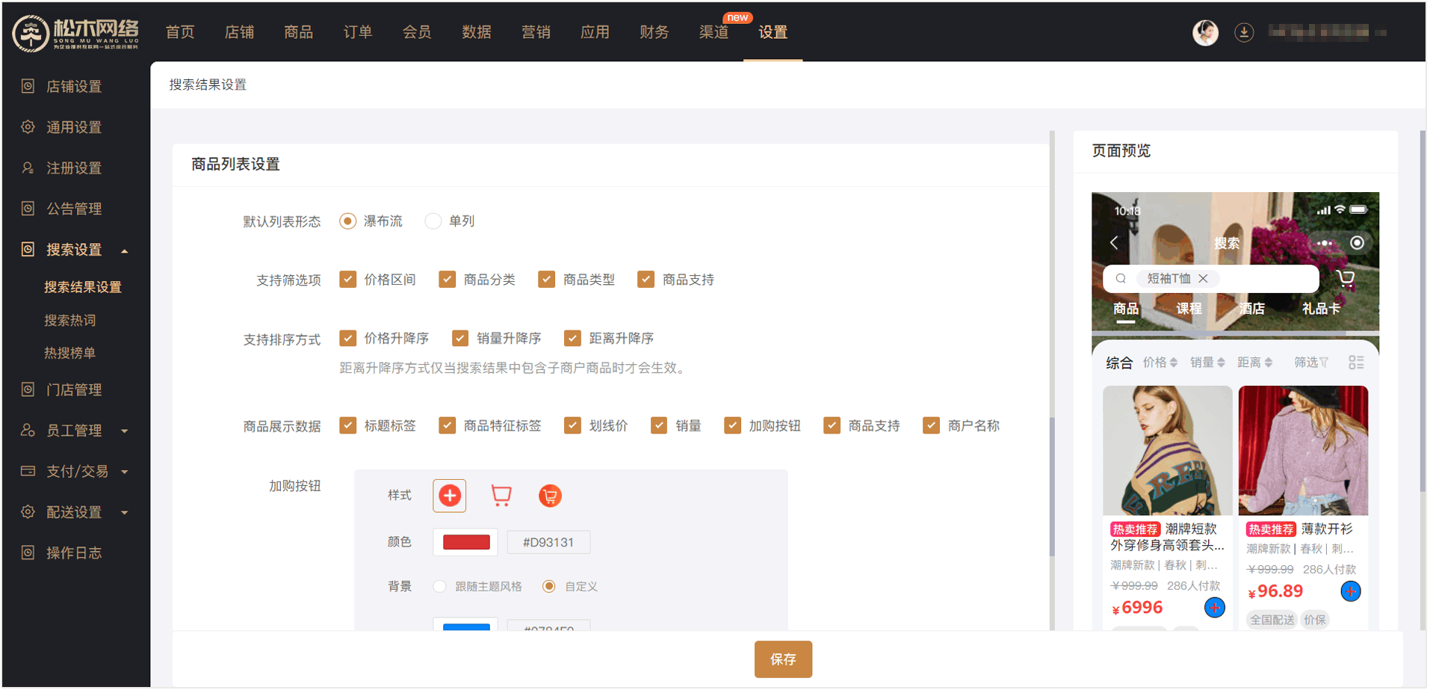Toggle the 距离升降序 sort checkbox

[572, 339]
